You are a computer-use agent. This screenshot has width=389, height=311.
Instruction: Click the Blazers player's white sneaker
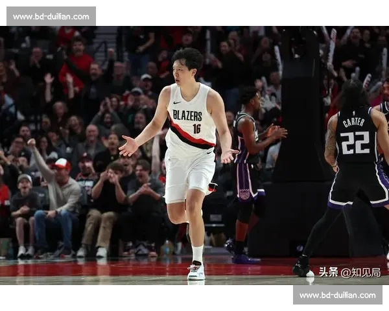[196, 271]
